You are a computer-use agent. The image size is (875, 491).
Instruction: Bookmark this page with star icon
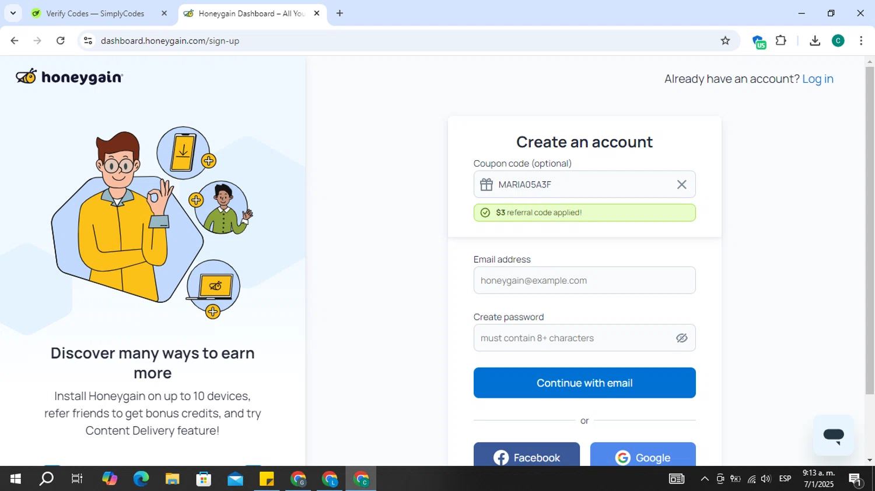point(725,41)
